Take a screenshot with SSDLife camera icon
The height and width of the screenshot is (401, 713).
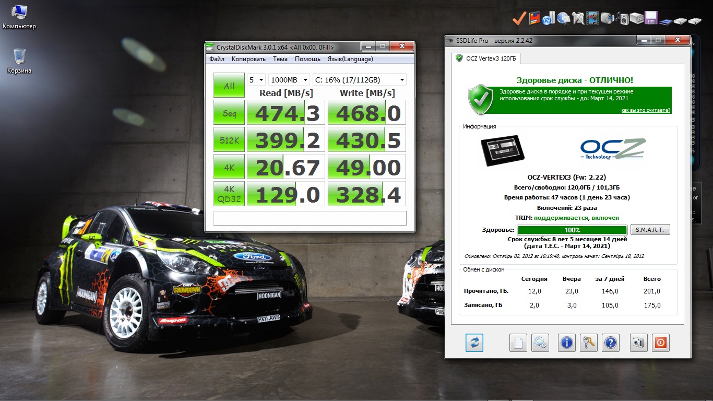638,343
